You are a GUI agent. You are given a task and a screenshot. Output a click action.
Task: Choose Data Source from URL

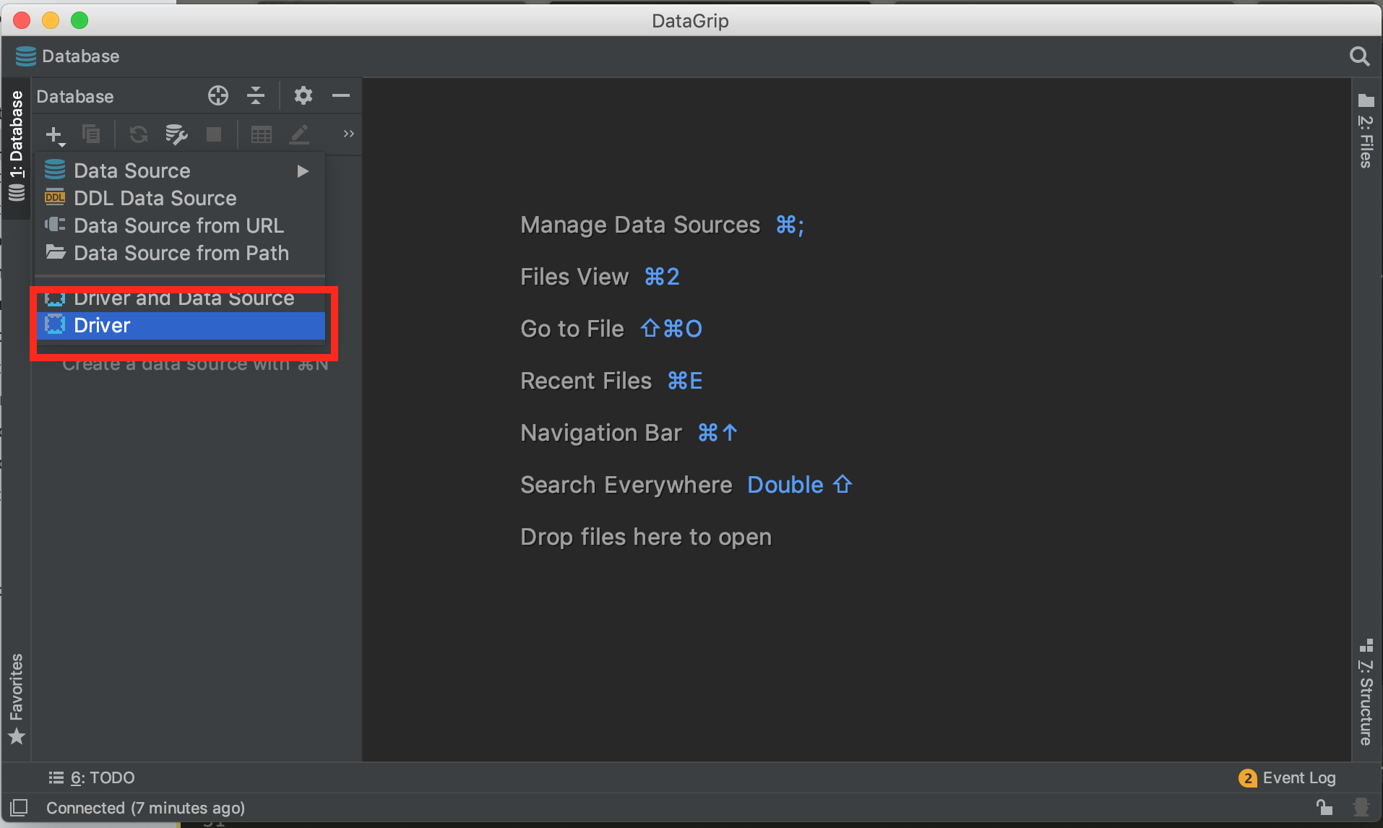pos(180,225)
